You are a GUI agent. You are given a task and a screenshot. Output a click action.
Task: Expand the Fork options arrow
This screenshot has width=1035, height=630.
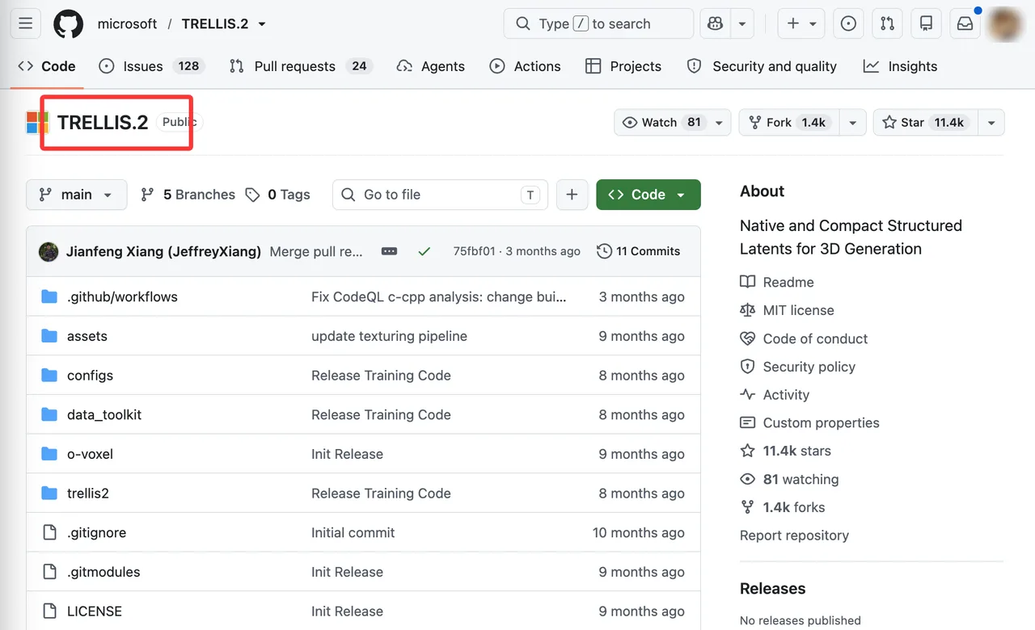851,123
